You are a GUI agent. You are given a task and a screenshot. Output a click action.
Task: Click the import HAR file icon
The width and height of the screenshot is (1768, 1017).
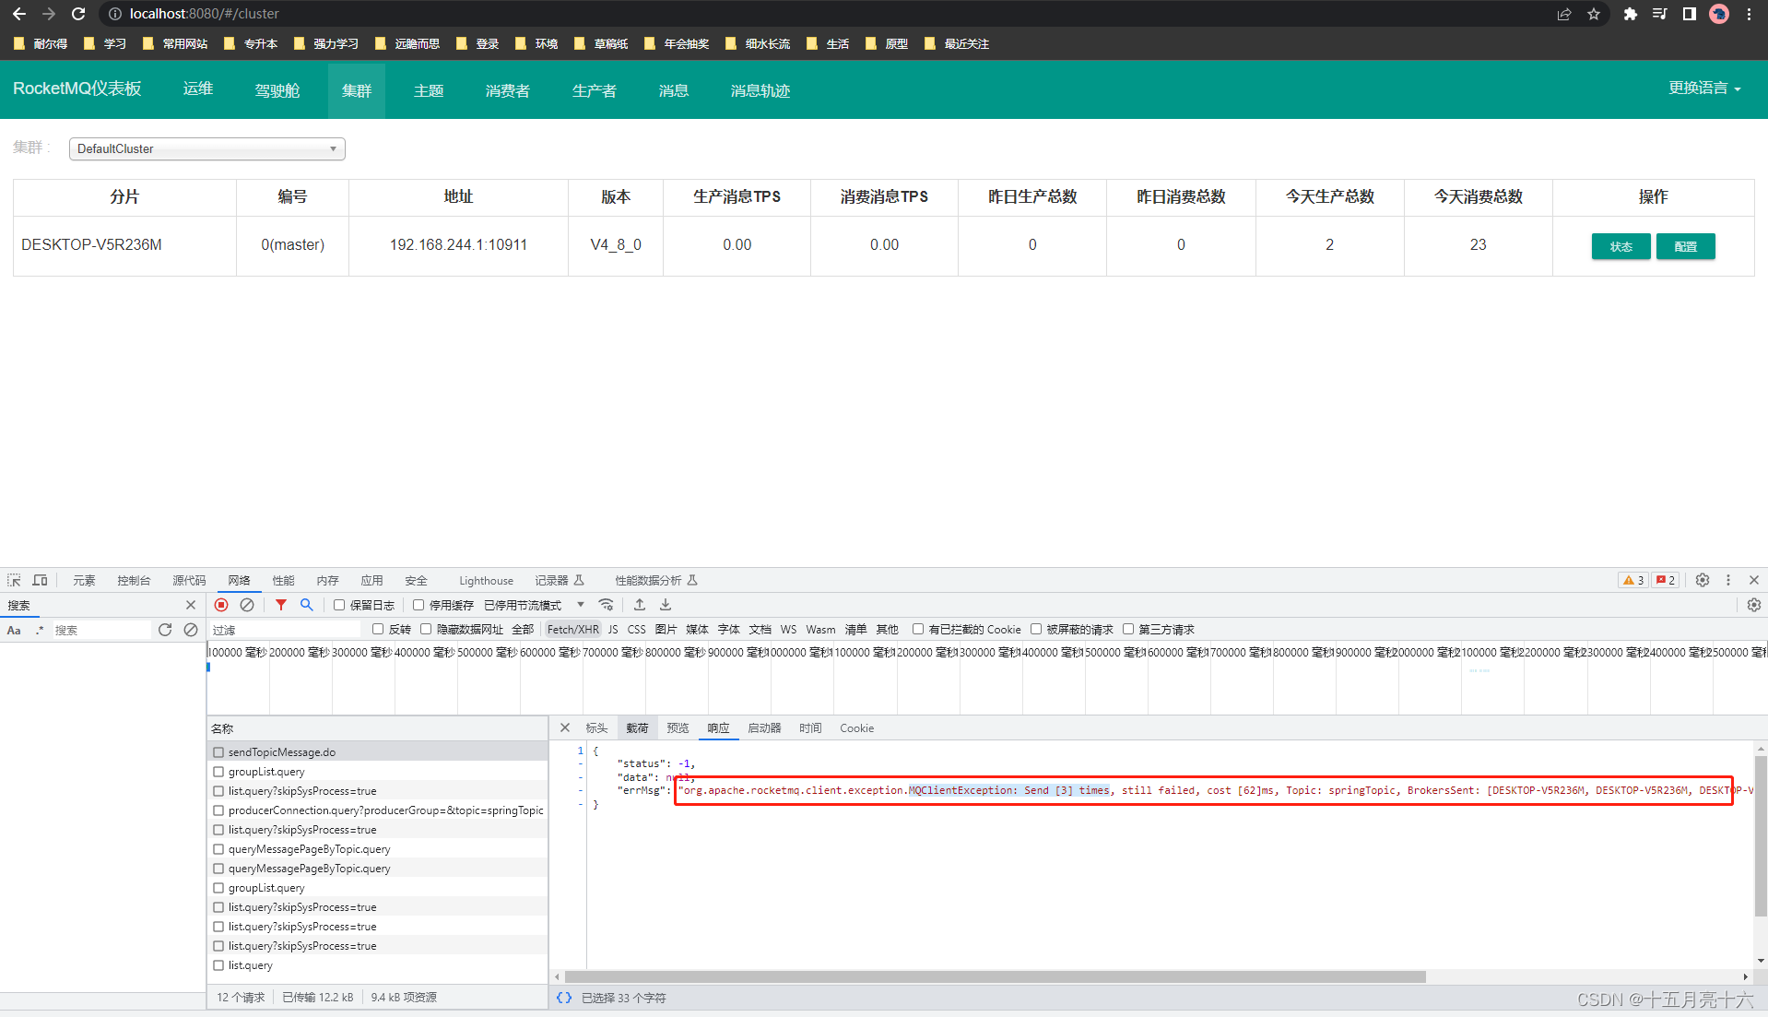(x=640, y=605)
